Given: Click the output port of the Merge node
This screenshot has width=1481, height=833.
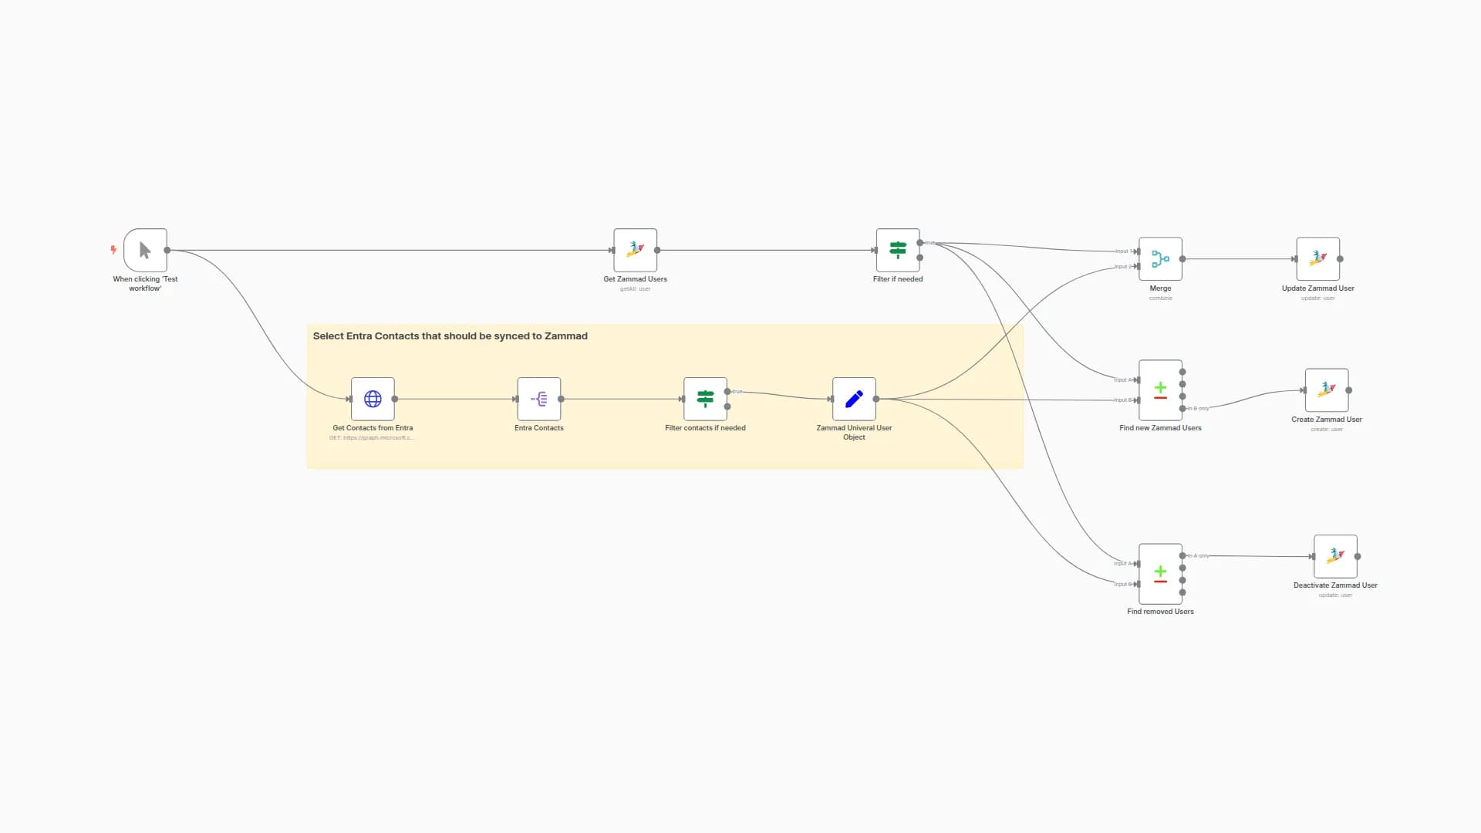Looking at the screenshot, I should coord(1182,259).
